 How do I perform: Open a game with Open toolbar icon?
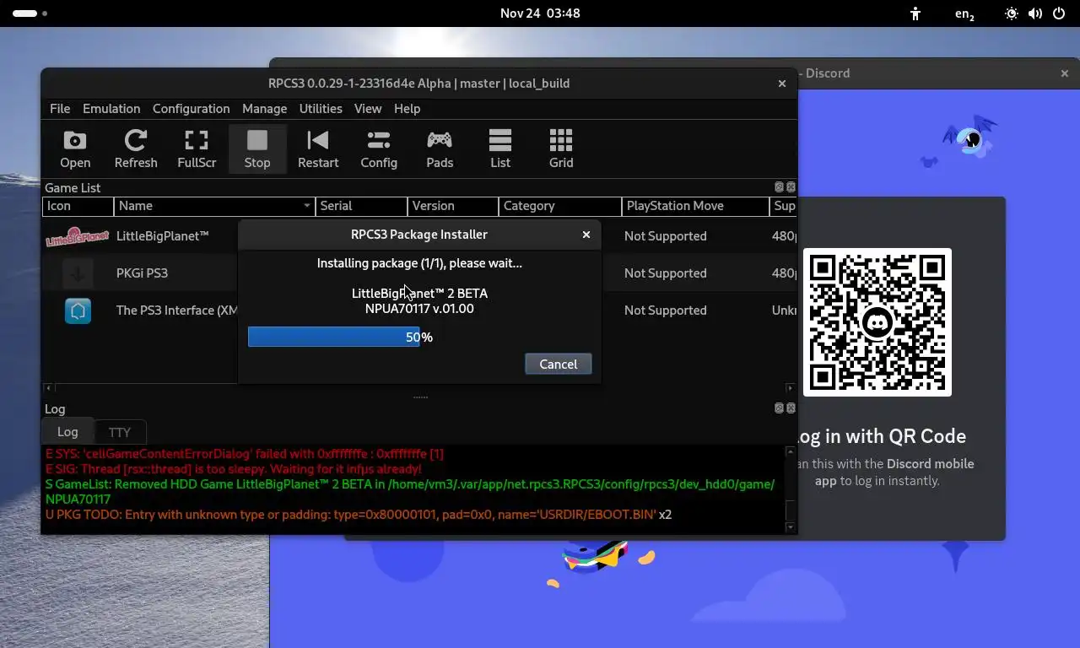pos(75,149)
